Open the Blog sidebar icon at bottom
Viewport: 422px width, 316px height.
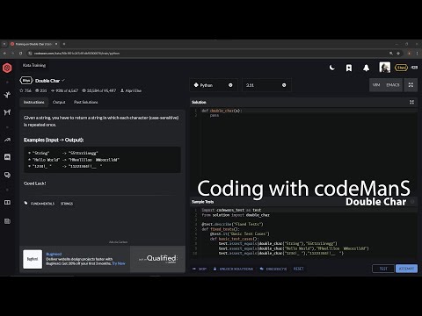[x=7, y=221]
